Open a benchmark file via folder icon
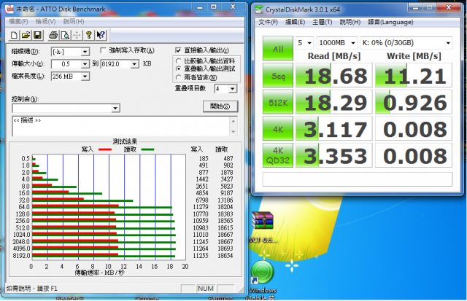 26,35
